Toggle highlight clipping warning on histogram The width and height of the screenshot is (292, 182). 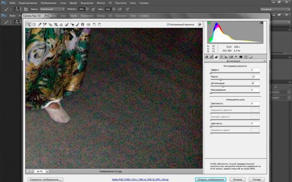click(x=262, y=23)
